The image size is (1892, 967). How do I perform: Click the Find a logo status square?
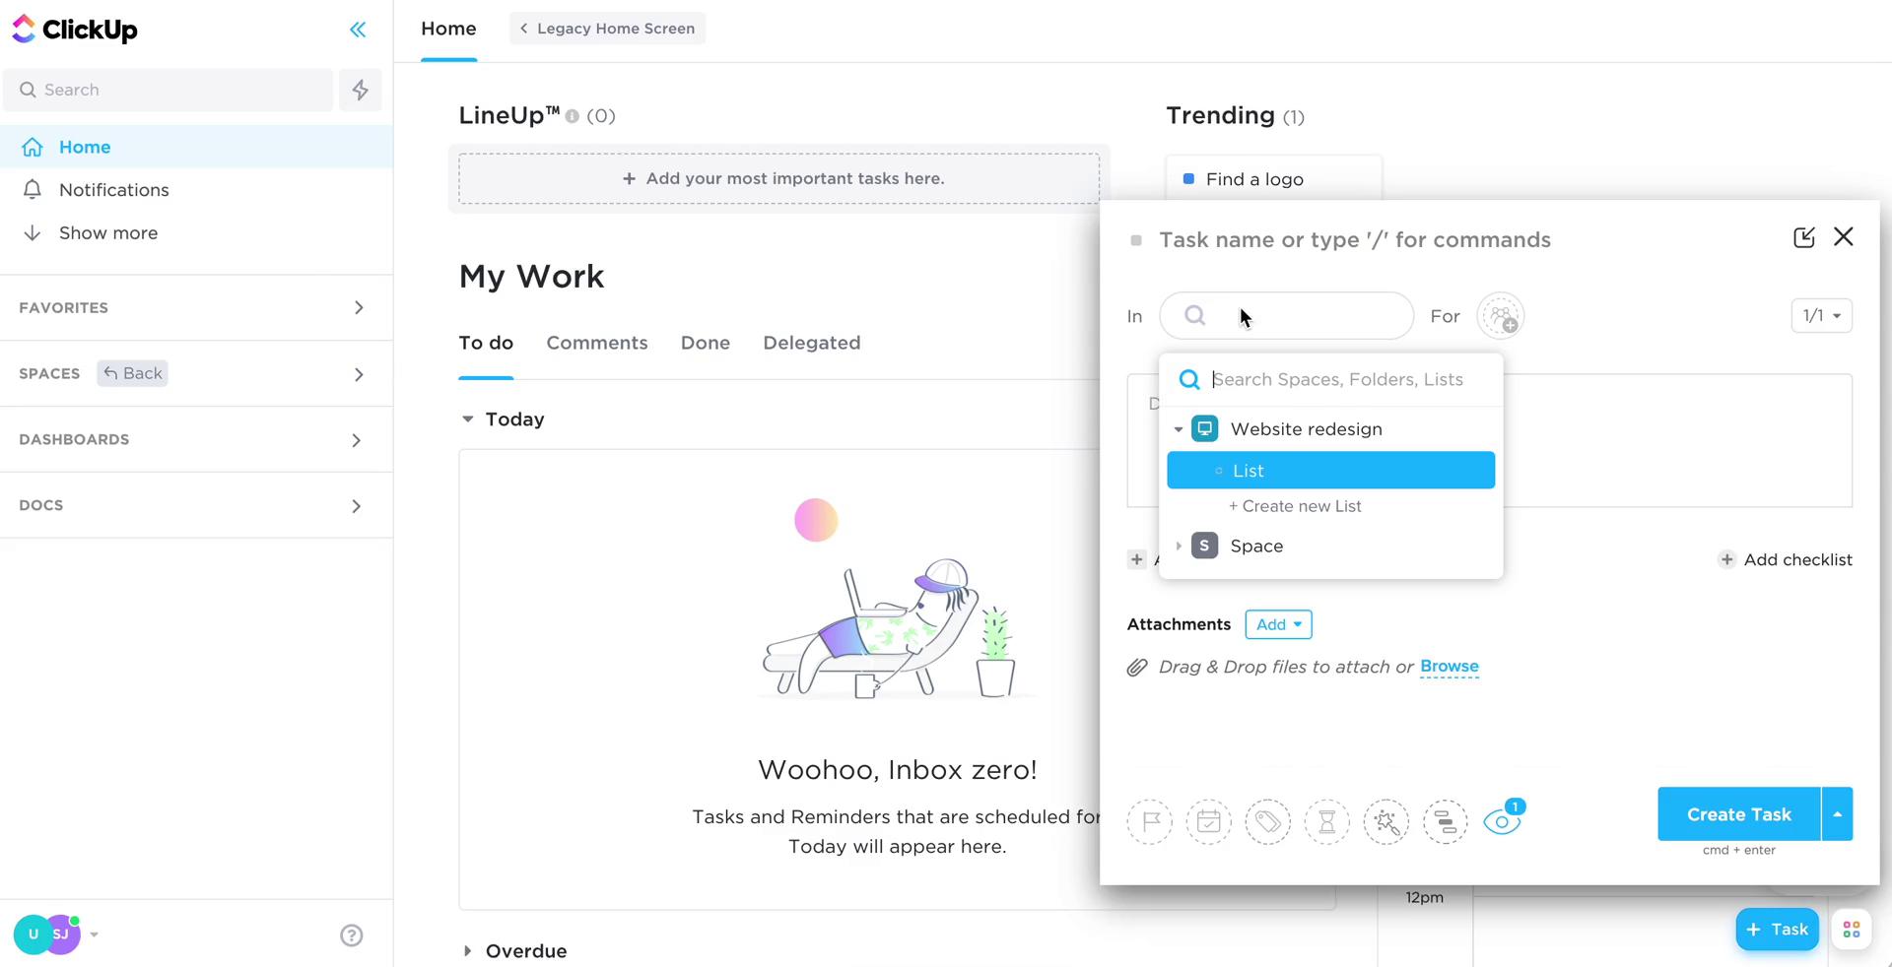point(1188,179)
